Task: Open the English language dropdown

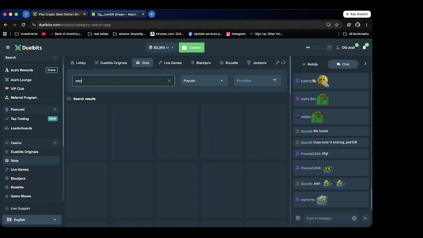Action: point(32,220)
